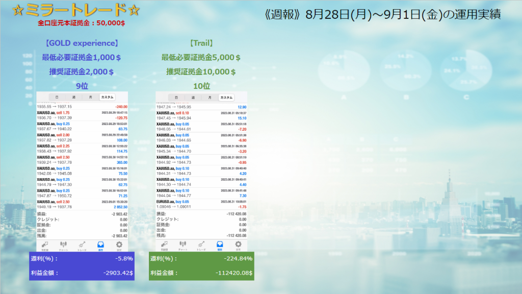
Task: Open Quotes icon in Trail panel
Action: click(x=165, y=245)
